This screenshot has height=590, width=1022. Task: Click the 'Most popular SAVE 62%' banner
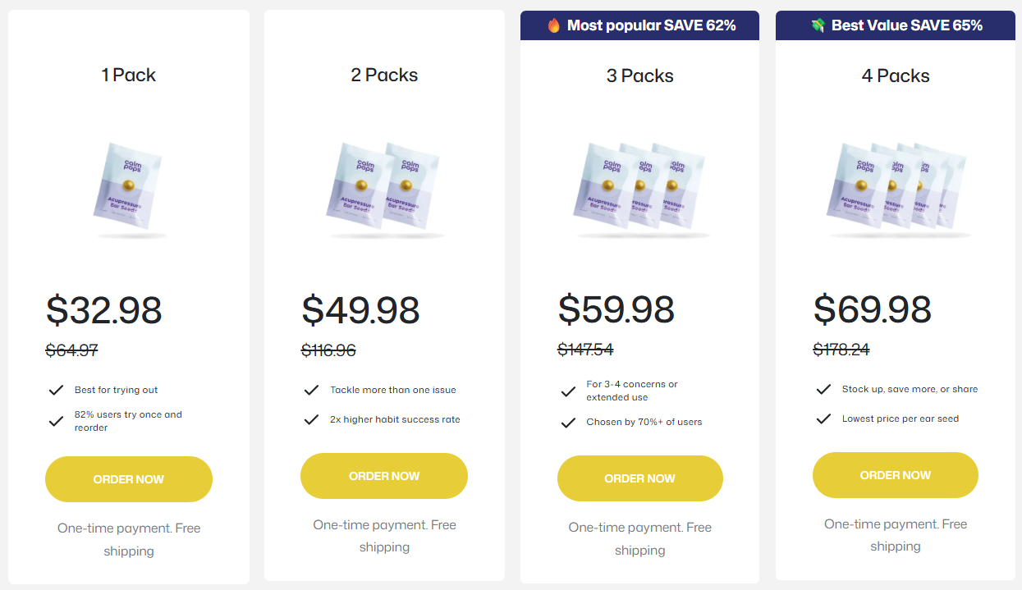639,25
